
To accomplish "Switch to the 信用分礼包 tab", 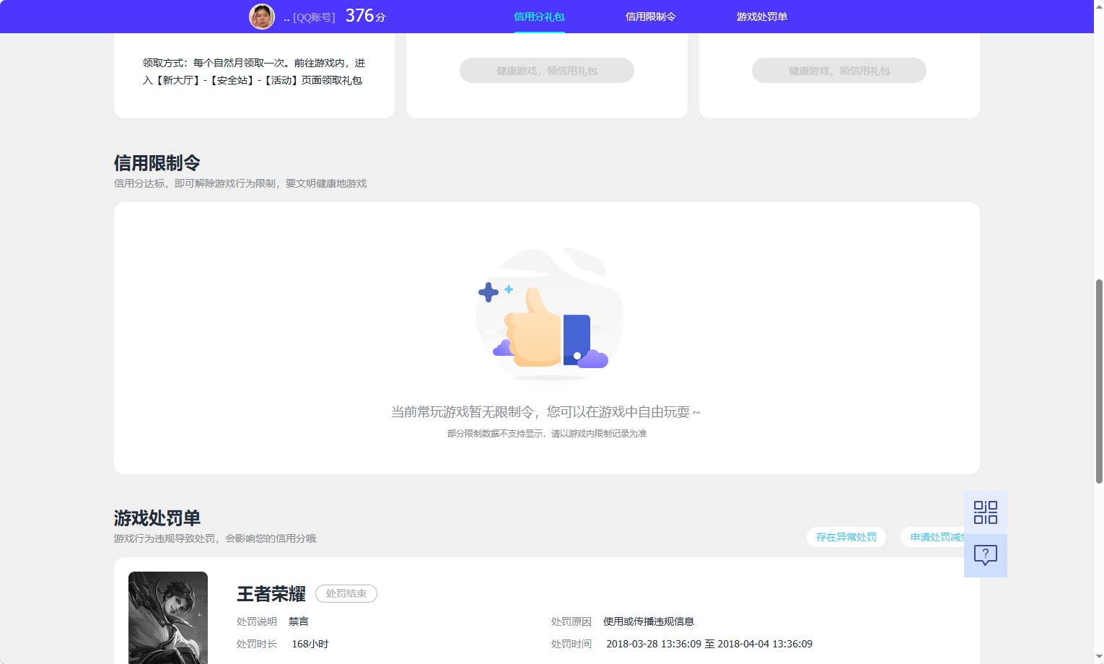I will (539, 17).
